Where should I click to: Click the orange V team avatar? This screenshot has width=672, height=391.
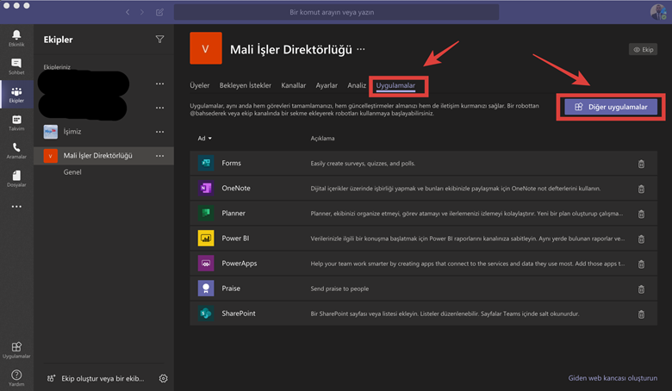tap(206, 48)
